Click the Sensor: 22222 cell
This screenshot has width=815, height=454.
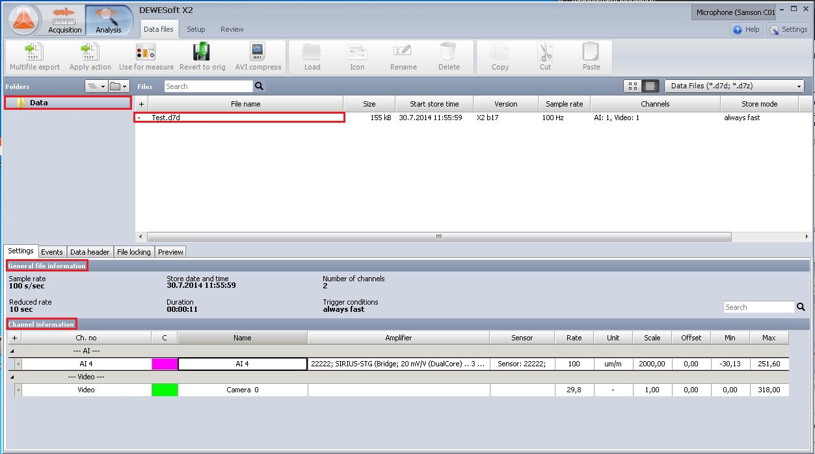tap(522, 364)
